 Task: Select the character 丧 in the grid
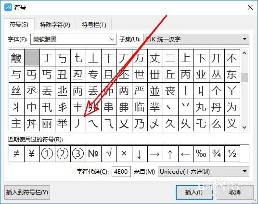coord(170,90)
